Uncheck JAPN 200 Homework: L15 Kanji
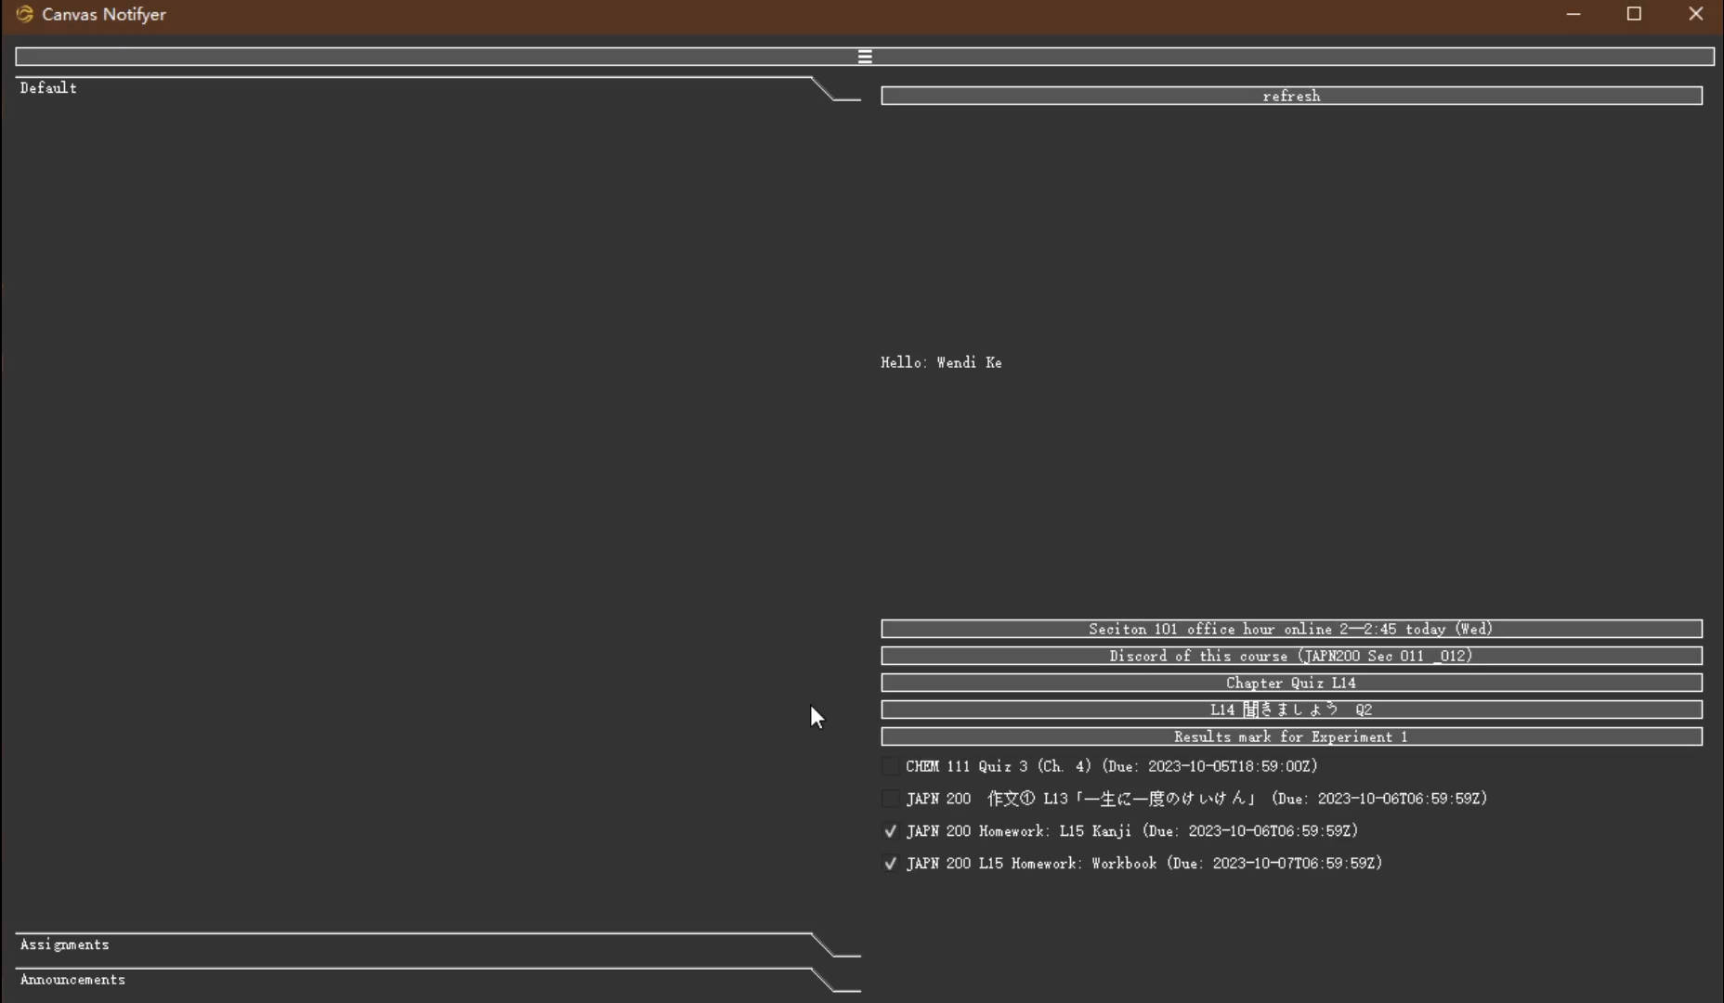 (x=890, y=831)
